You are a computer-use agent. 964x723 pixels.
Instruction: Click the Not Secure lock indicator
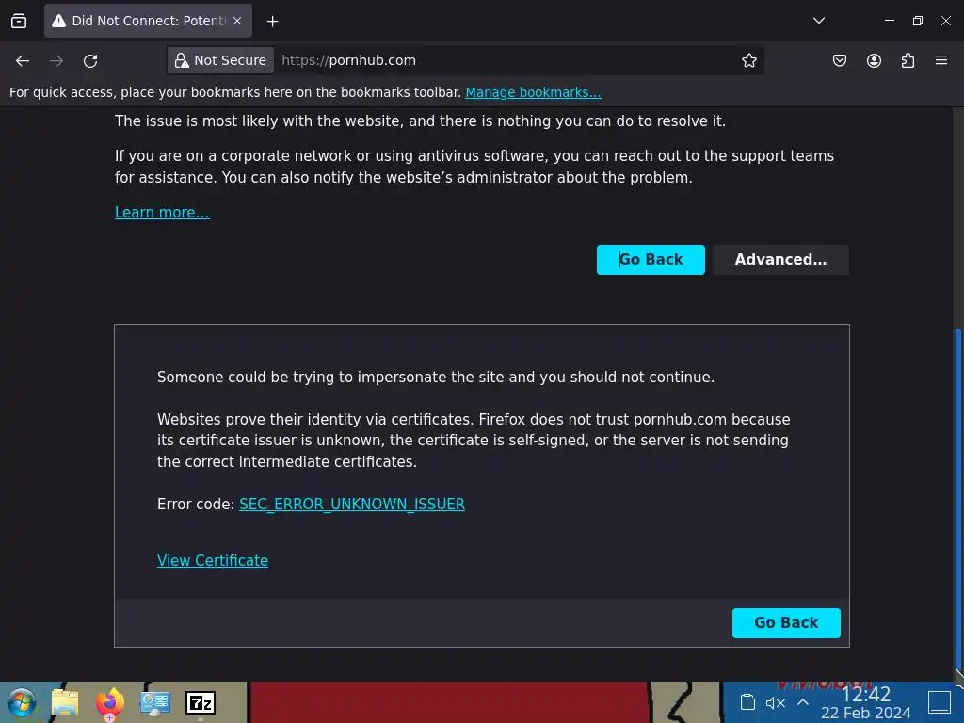tap(220, 60)
